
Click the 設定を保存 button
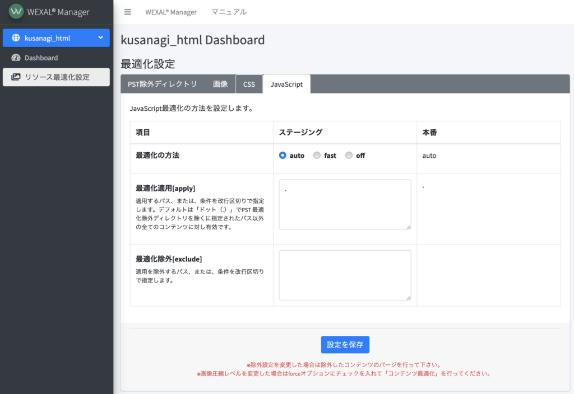345,345
